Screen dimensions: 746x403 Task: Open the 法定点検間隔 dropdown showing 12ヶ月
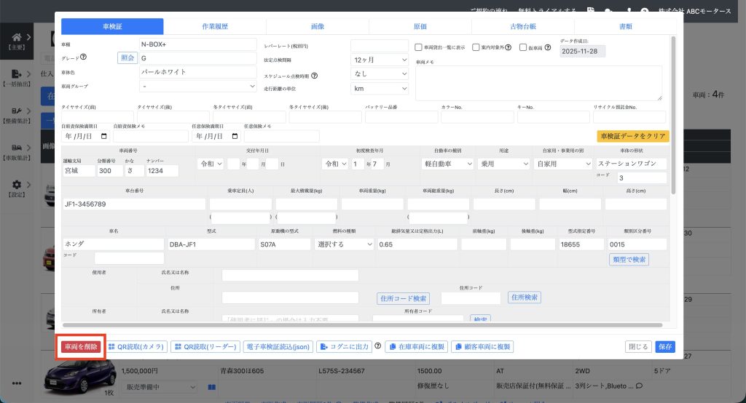(380, 60)
